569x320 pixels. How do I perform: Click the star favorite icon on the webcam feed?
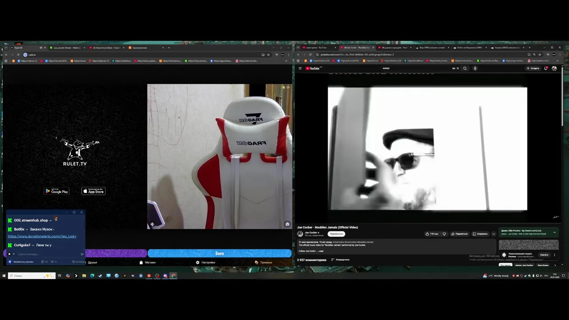(284, 87)
